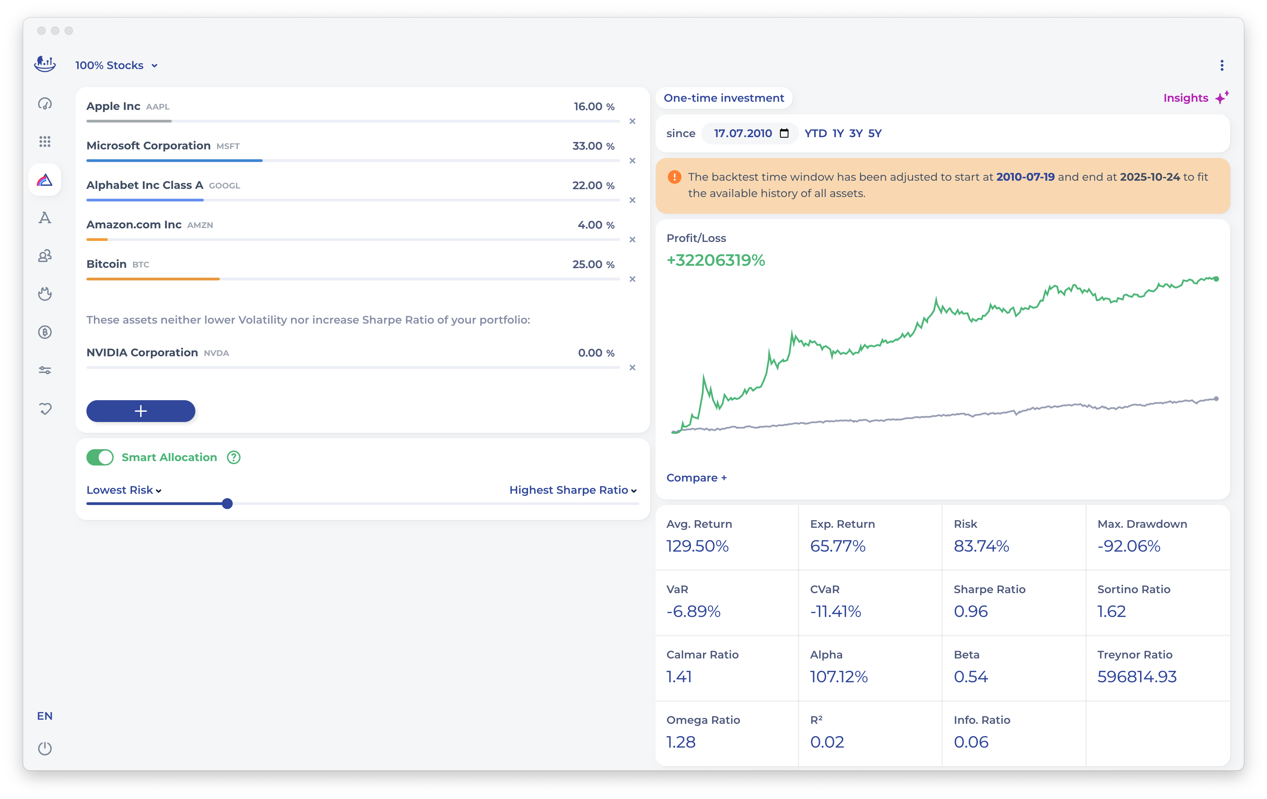Click the grid dots sidebar icon
This screenshot has height=799, width=1267.
45,142
